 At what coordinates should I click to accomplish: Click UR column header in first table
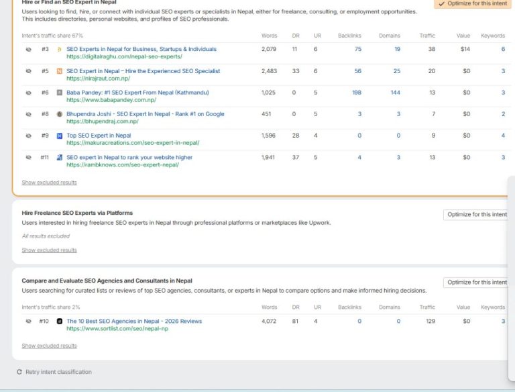coord(317,36)
